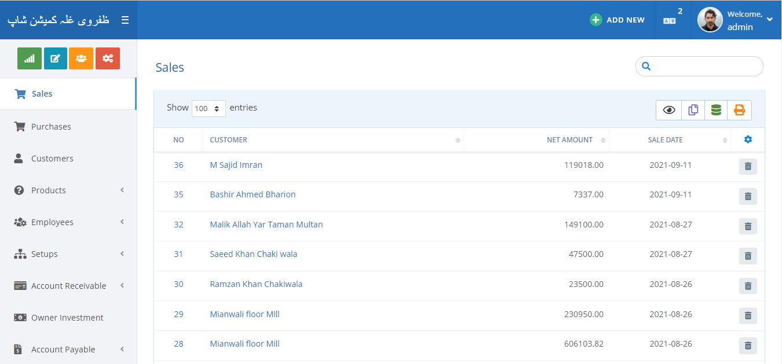
Task: Click the red settings gears icon
Action: 107,58
